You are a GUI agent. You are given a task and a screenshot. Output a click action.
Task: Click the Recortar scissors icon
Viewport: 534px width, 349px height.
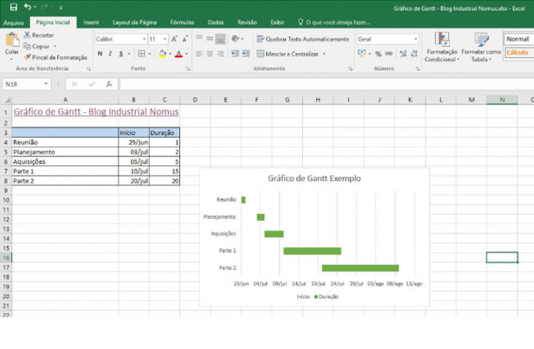coord(27,35)
